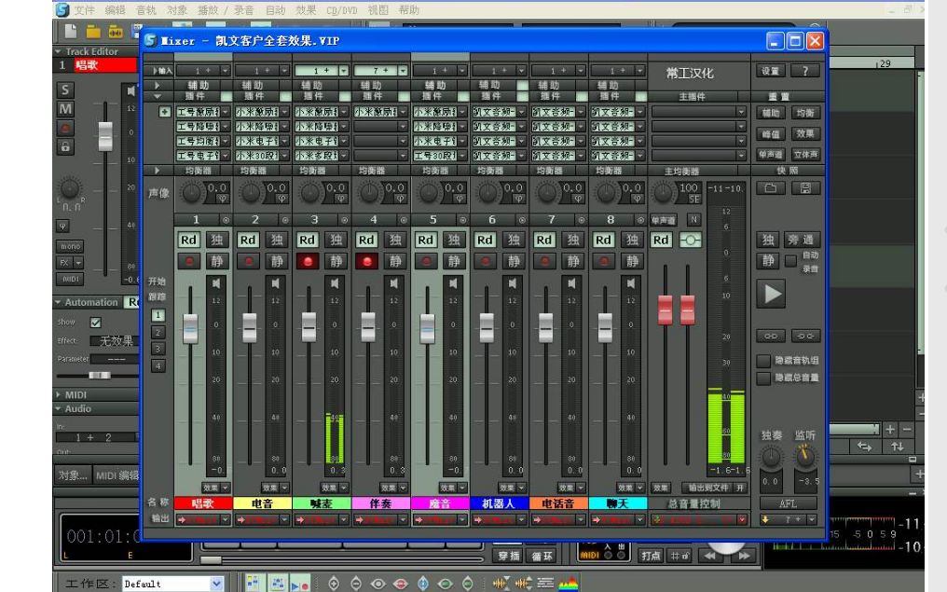The width and height of the screenshot is (947, 592).
Task: Open the 文件 menu
Action: (x=85, y=10)
